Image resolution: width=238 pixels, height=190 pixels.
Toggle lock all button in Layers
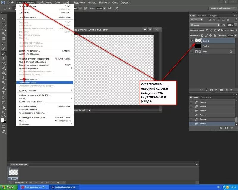tap(214, 35)
